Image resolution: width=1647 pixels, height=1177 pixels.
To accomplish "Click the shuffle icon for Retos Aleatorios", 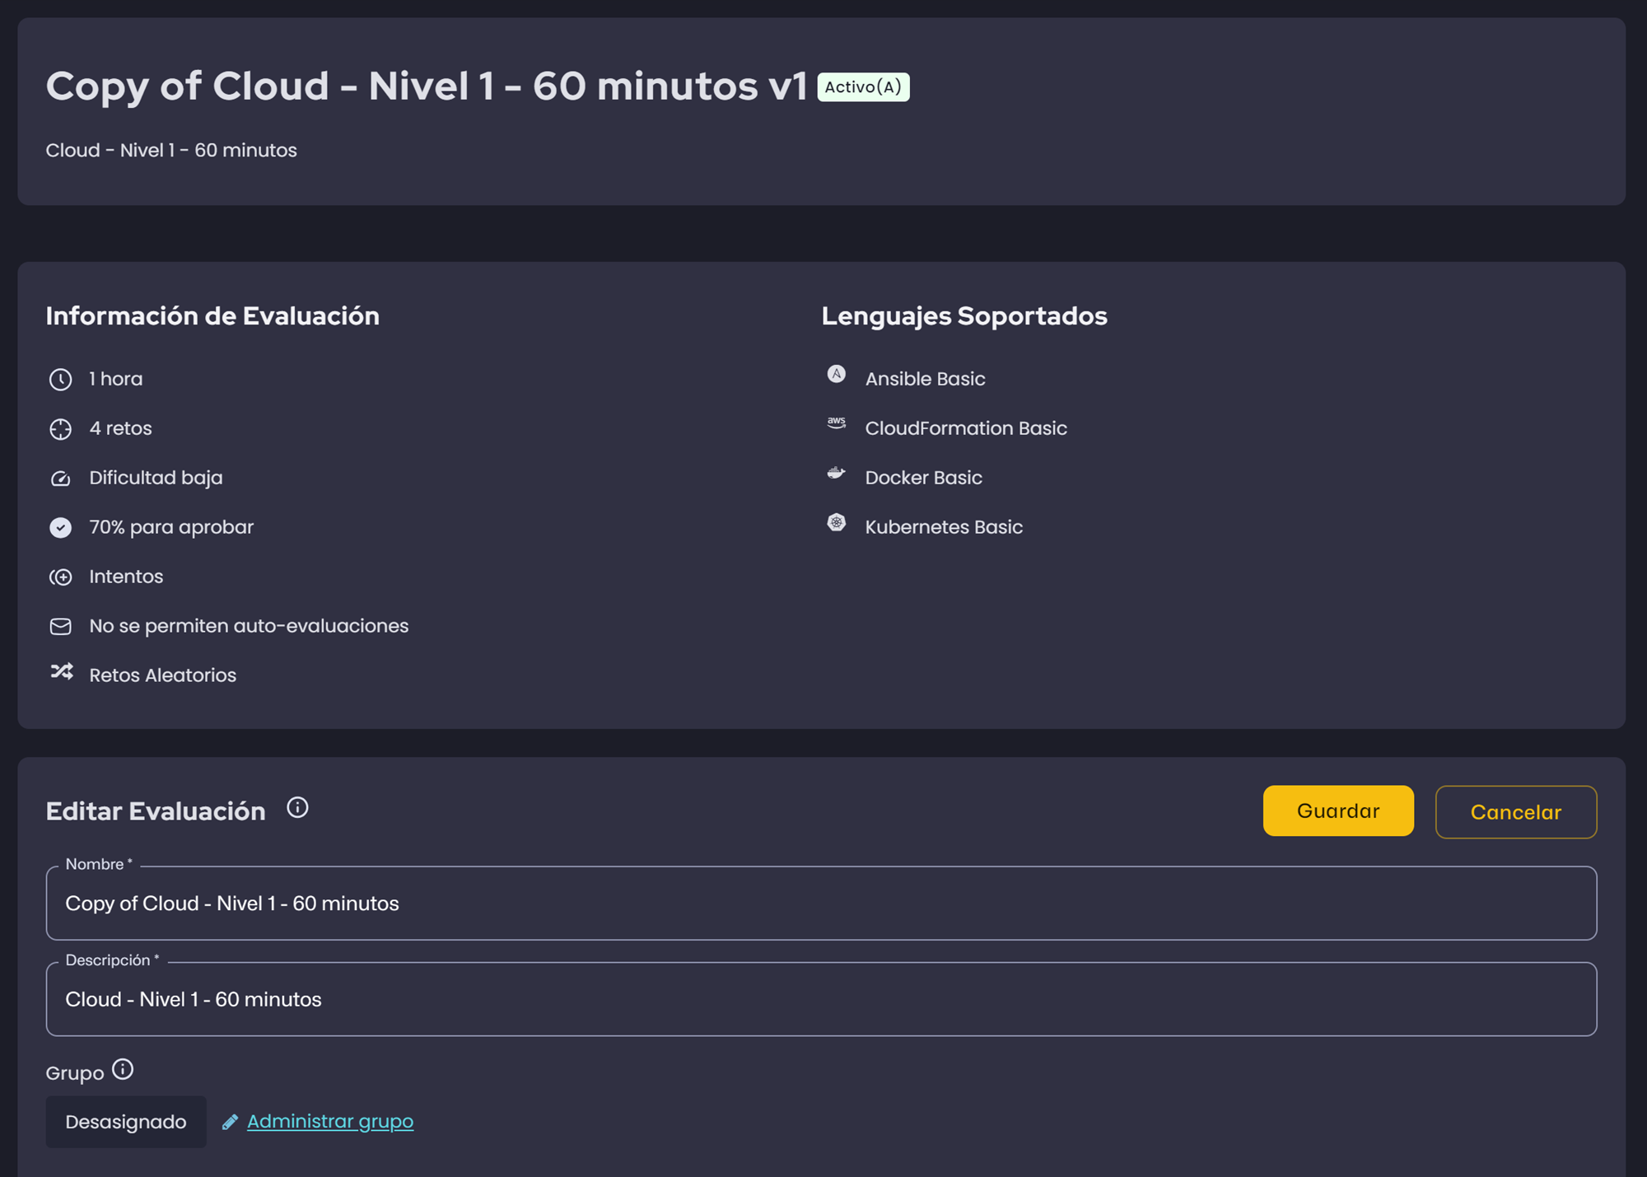I will (62, 672).
